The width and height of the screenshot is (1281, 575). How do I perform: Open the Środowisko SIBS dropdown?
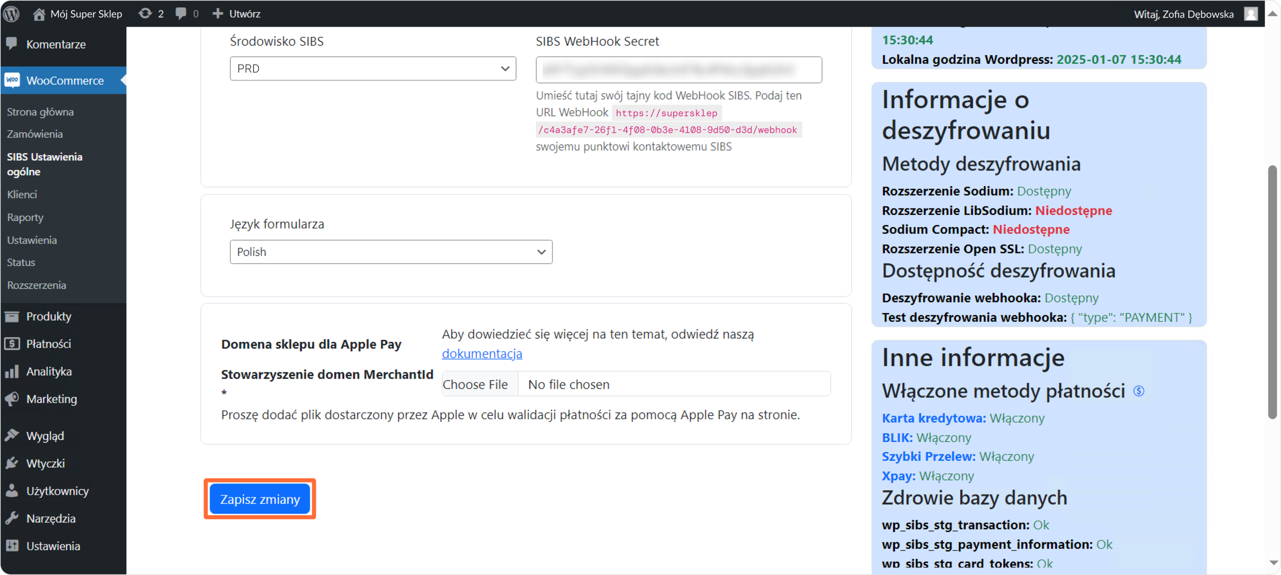(373, 68)
